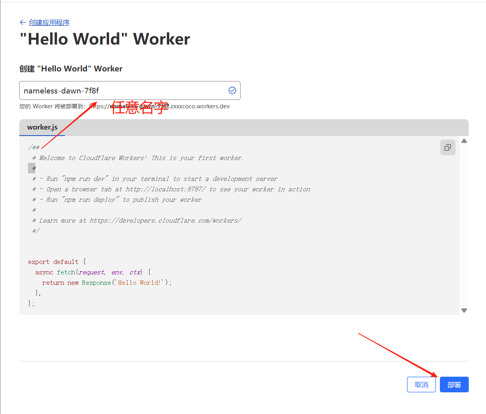Click the code editor scroll-up arrow
The width and height of the screenshot is (486, 414).
tap(464, 141)
